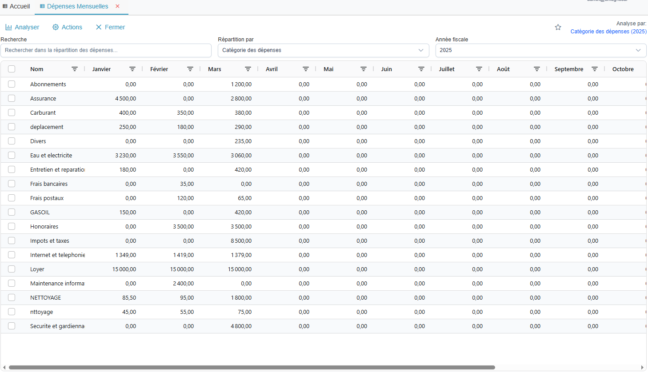Toggle the select-all header checkbox
Image resolution: width=648 pixels, height=377 pixels.
click(12, 69)
